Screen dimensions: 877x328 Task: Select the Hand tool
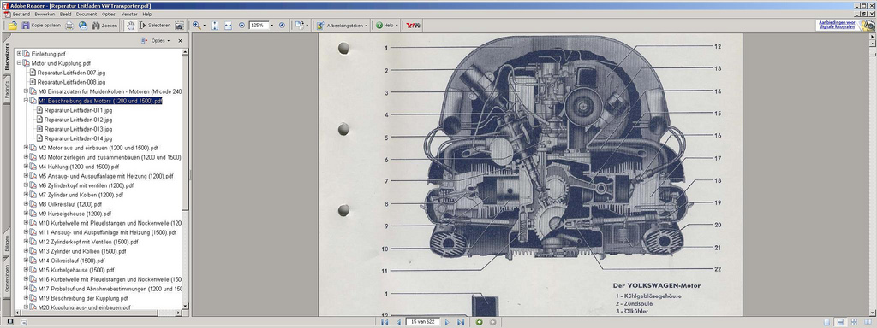(130, 26)
